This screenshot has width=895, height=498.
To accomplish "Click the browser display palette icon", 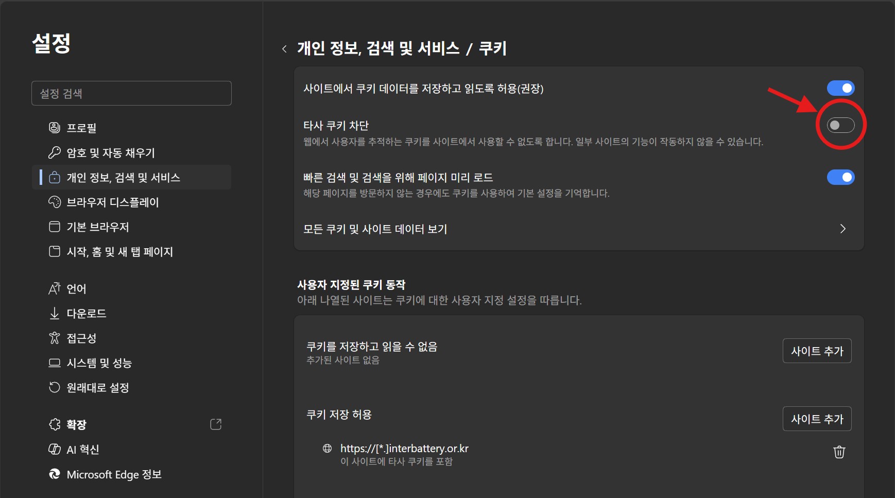I will 54,202.
